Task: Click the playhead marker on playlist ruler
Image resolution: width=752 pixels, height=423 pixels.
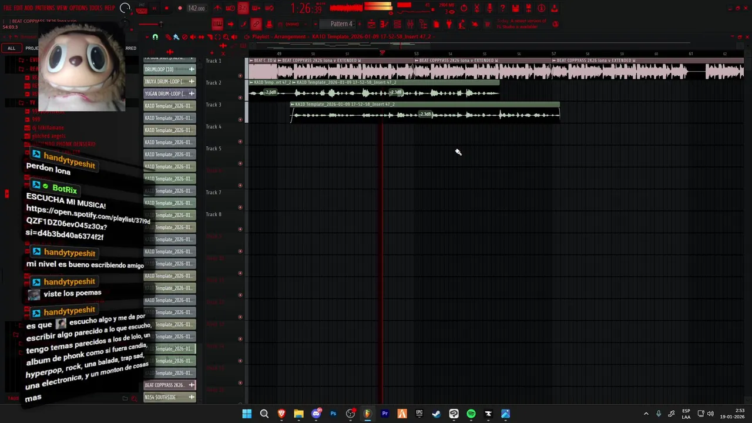Action: click(382, 53)
